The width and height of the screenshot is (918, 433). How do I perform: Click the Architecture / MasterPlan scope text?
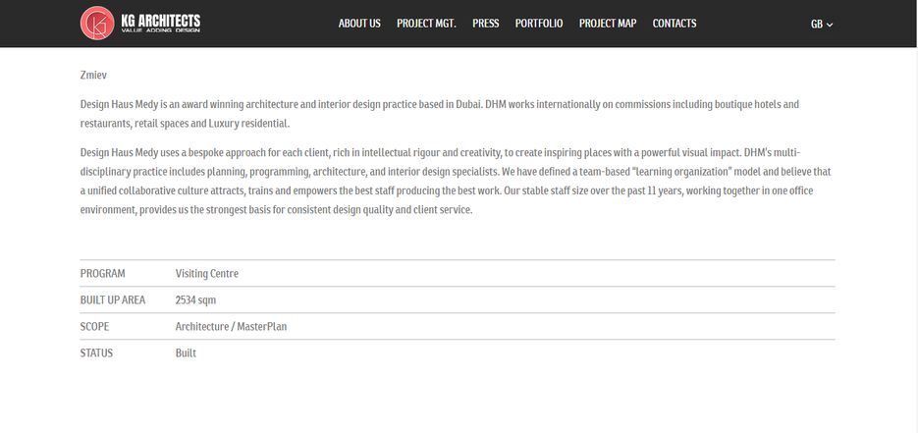pos(232,327)
